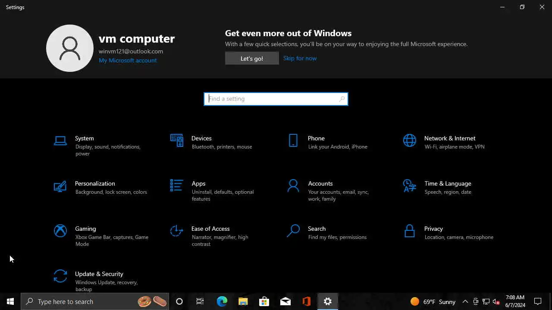Click the Ease of Access title
Image resolution: width=552 pixels, height=310 pixels.
tap(210, 229)
